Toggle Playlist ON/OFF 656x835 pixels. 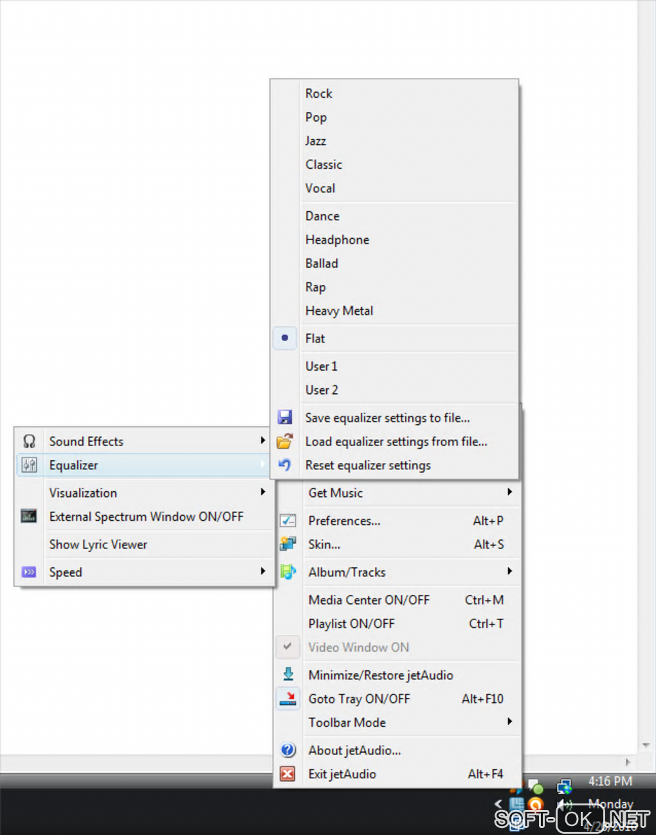397,624
